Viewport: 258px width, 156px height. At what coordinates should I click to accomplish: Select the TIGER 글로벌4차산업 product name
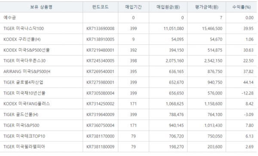23,82
